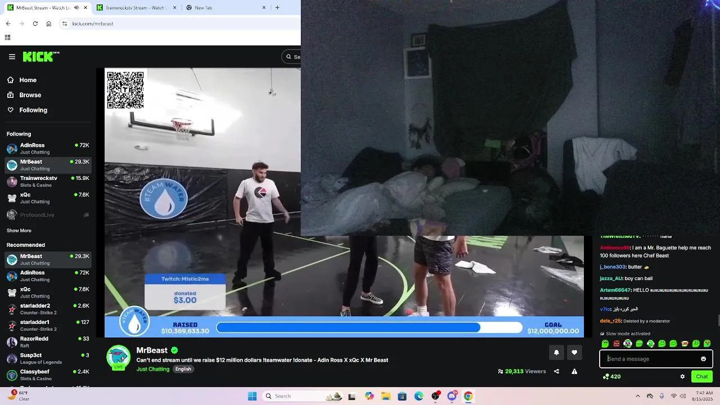Click the address bar showing kick.com/mrbeast
This screenshot has width=720, height=405.
coord(180,24)
